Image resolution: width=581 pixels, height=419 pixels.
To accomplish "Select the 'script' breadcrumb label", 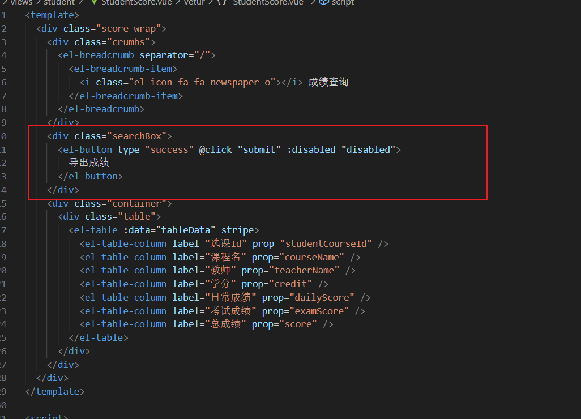I will [343, 2].
